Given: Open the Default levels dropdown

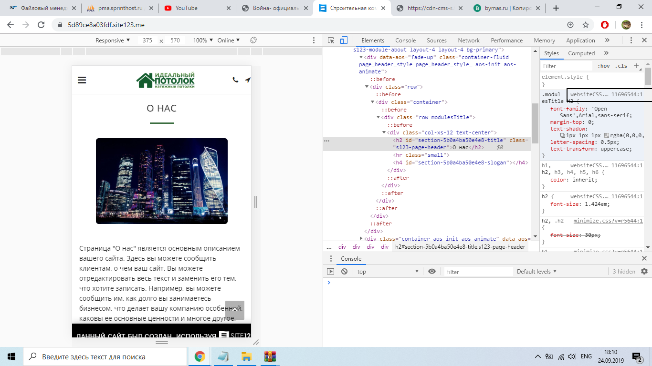Looking at the screenshot, I should pyautogui.click(x=536, y=272).
